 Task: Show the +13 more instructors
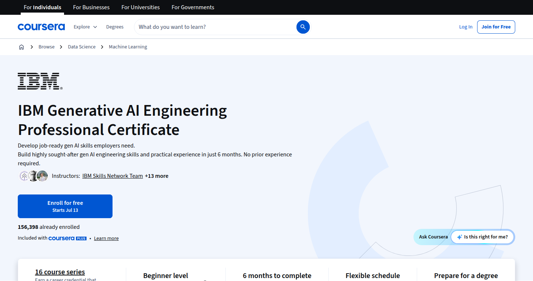(157, 176)
